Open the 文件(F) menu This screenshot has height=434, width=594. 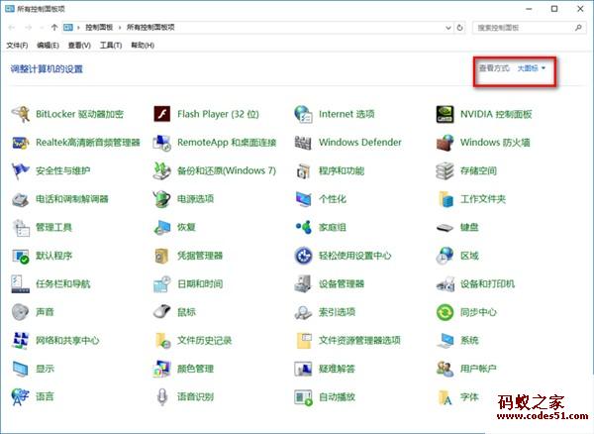click(x=17, y=46)
